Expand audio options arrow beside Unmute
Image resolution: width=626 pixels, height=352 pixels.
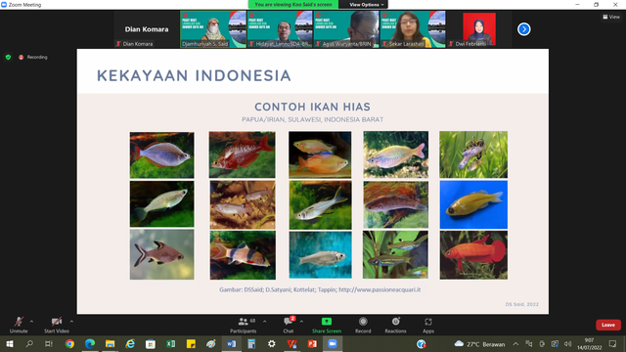click(31, 322)
